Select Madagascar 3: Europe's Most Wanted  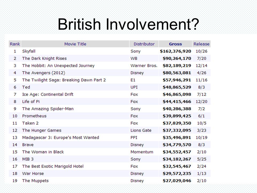point(61,138)
